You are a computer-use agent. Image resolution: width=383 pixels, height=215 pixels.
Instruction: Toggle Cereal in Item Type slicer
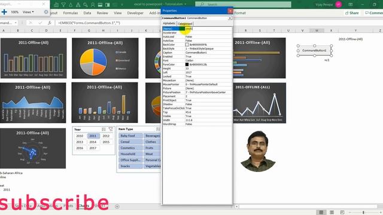click(x=130, y=142)
